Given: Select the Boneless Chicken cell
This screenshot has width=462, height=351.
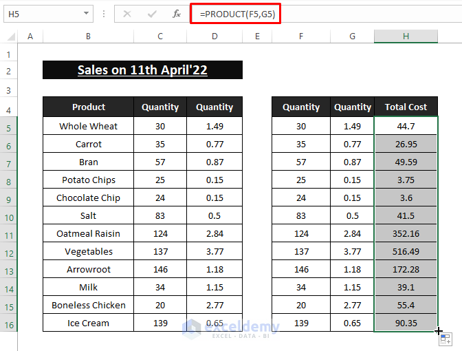Looking at the screenshot, I should 88,306.
